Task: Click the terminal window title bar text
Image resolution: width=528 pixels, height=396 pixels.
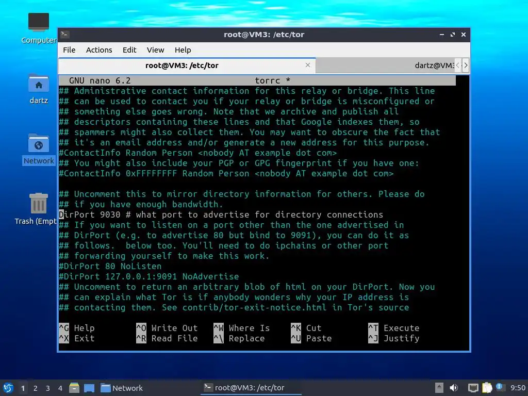Action: pos(264,35)
